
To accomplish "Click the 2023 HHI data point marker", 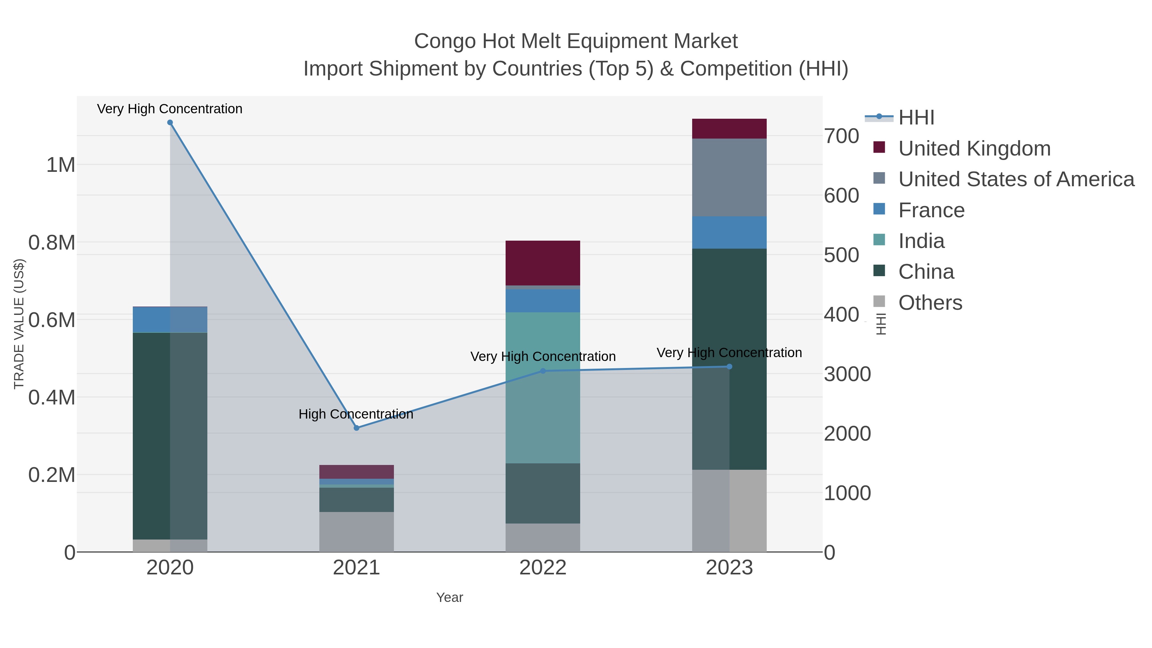I will (729, 367).
